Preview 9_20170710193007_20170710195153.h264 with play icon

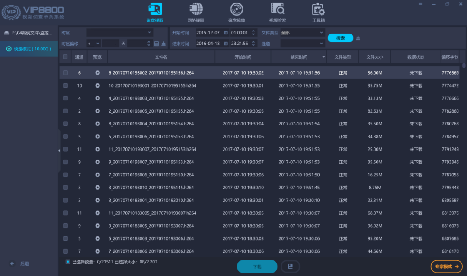(x=97, y=162)
